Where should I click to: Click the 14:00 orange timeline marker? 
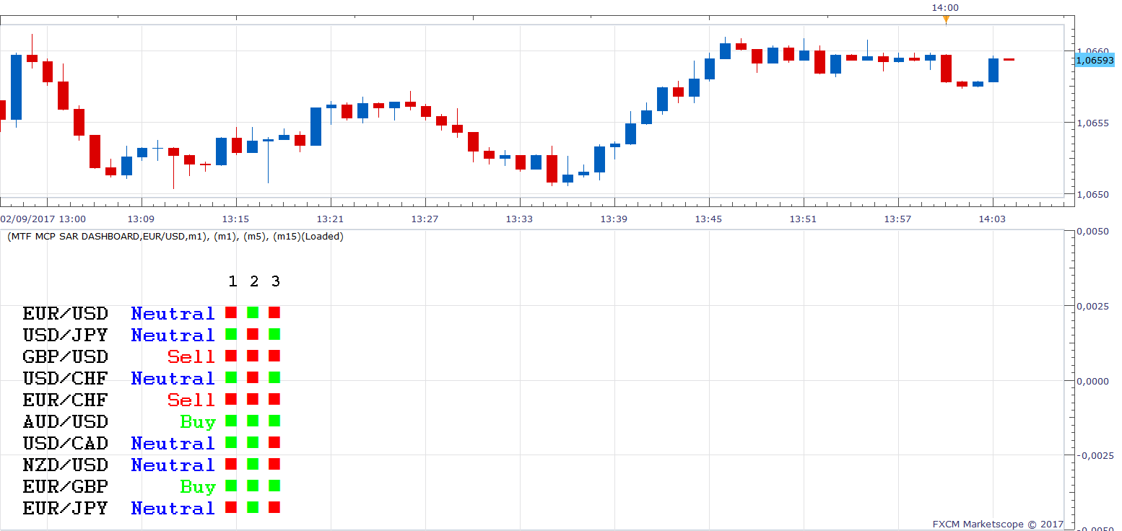pyautogui.click(x=946, y=19)
